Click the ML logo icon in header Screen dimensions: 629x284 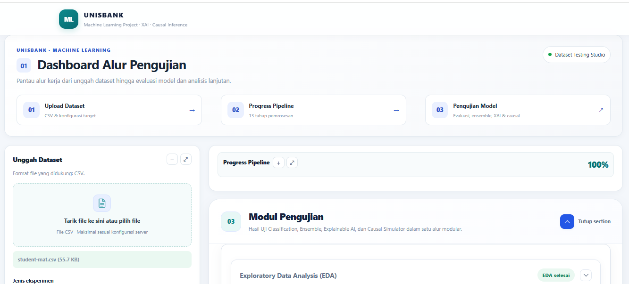point(68,19)
